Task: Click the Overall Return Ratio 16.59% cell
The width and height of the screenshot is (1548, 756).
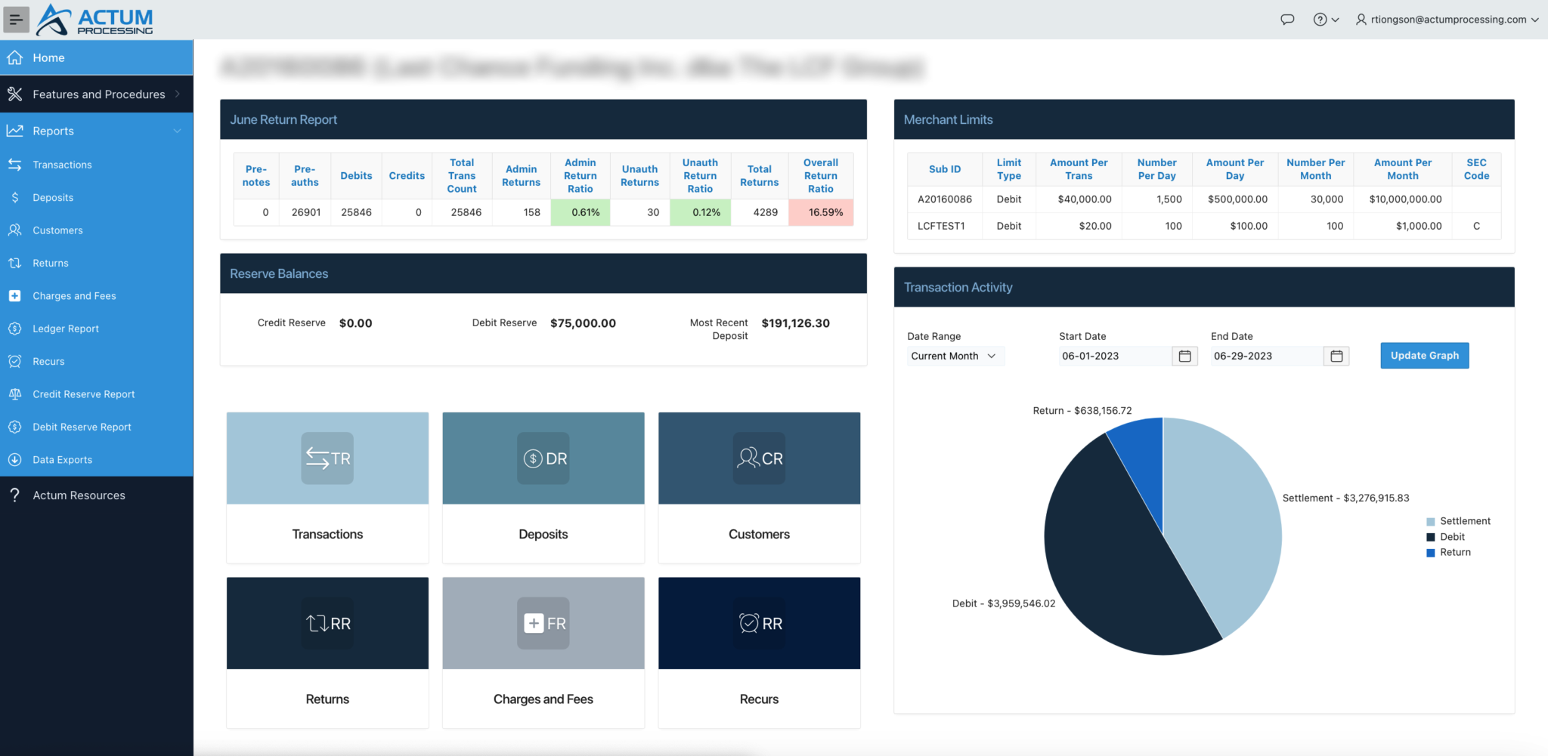Action: [821, 212]
